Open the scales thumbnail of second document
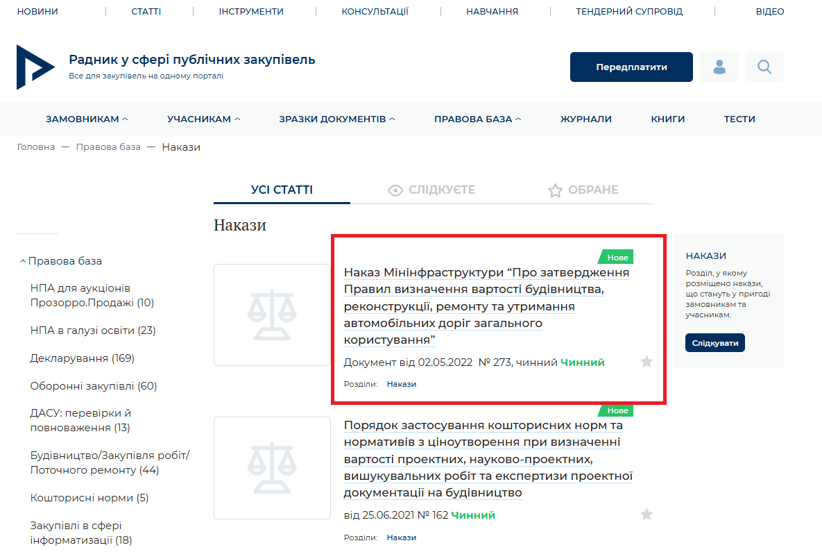Screen dimensions: 822x559 [x=272, y=467]
